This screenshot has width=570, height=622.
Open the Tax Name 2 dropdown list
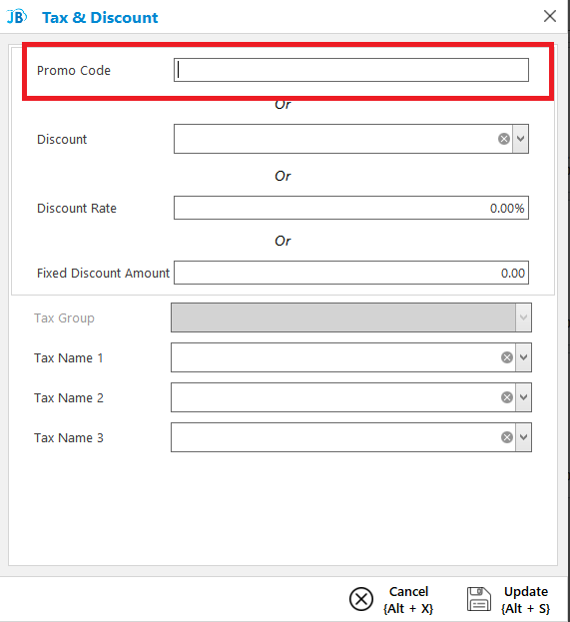coord(523,397)
